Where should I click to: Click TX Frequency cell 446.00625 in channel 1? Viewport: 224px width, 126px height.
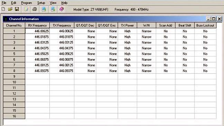[x=62, y=31]
